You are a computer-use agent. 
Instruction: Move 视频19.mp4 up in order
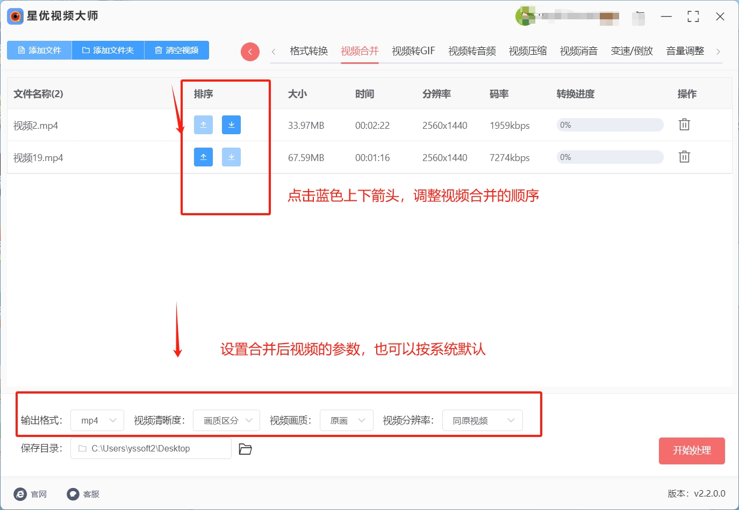point(203,157)
